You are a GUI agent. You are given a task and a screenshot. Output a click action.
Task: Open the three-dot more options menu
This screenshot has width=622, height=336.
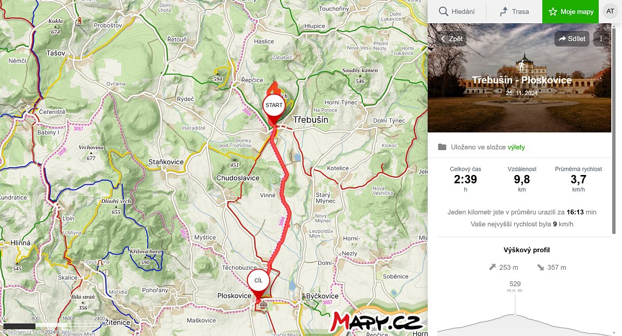pyautogui.click(x=601, y=39)
